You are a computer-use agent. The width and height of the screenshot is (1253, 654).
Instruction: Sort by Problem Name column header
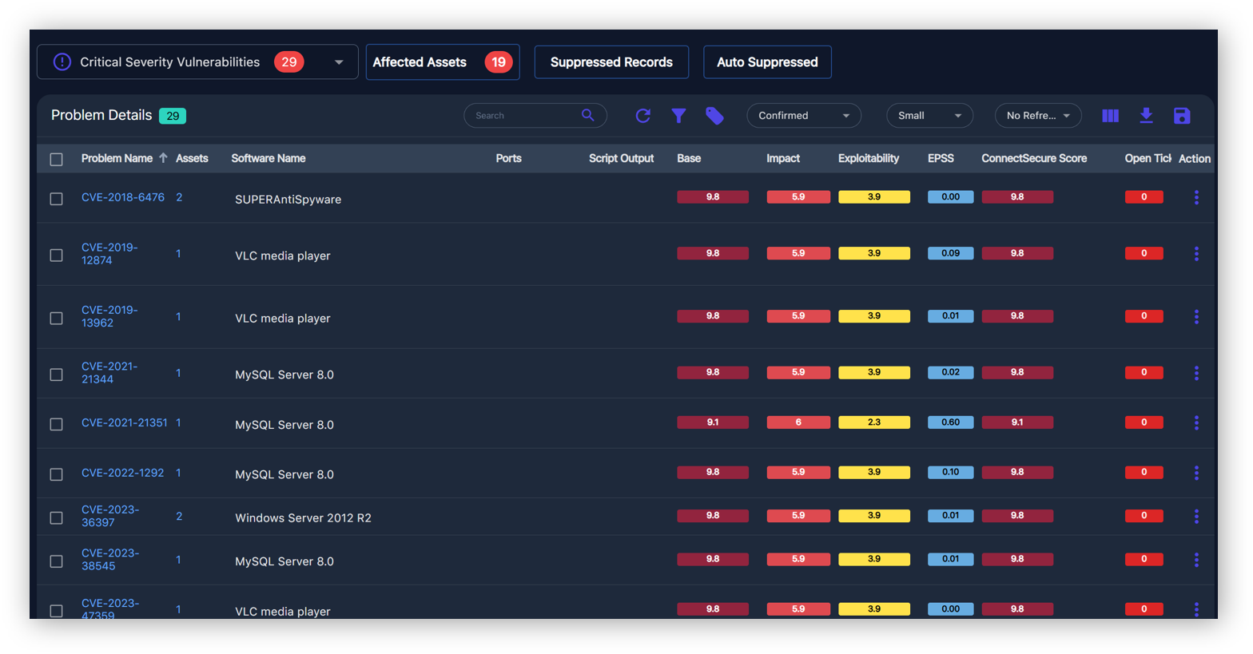tap(117, 158)
